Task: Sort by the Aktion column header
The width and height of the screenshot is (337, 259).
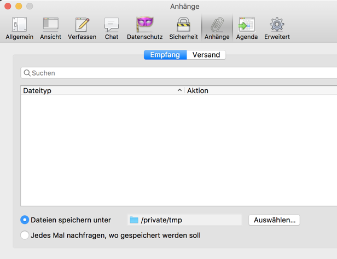Action: point(261,90)
